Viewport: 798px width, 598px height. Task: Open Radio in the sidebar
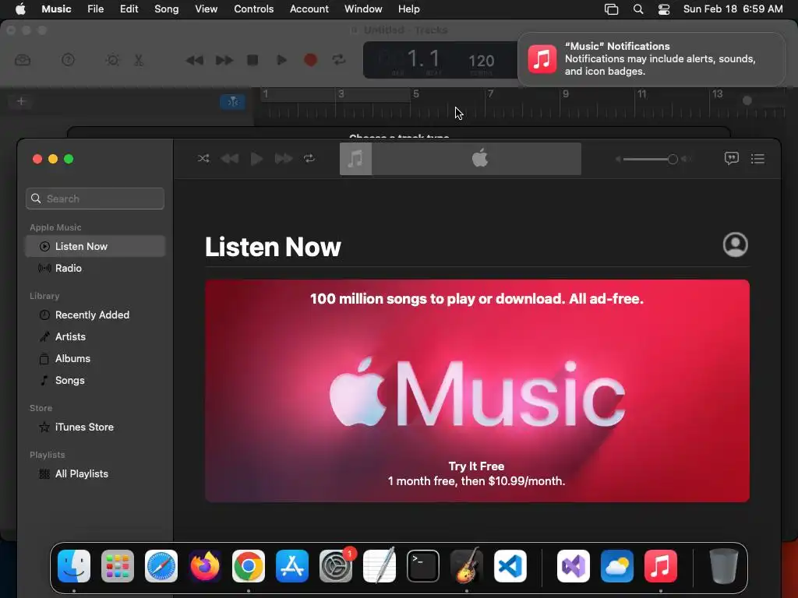(x=95, y=268)
